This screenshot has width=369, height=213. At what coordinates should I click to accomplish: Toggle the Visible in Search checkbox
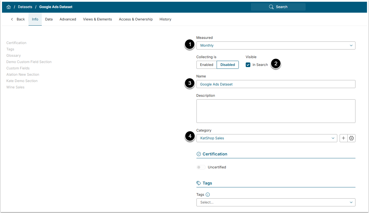[248, 65]
